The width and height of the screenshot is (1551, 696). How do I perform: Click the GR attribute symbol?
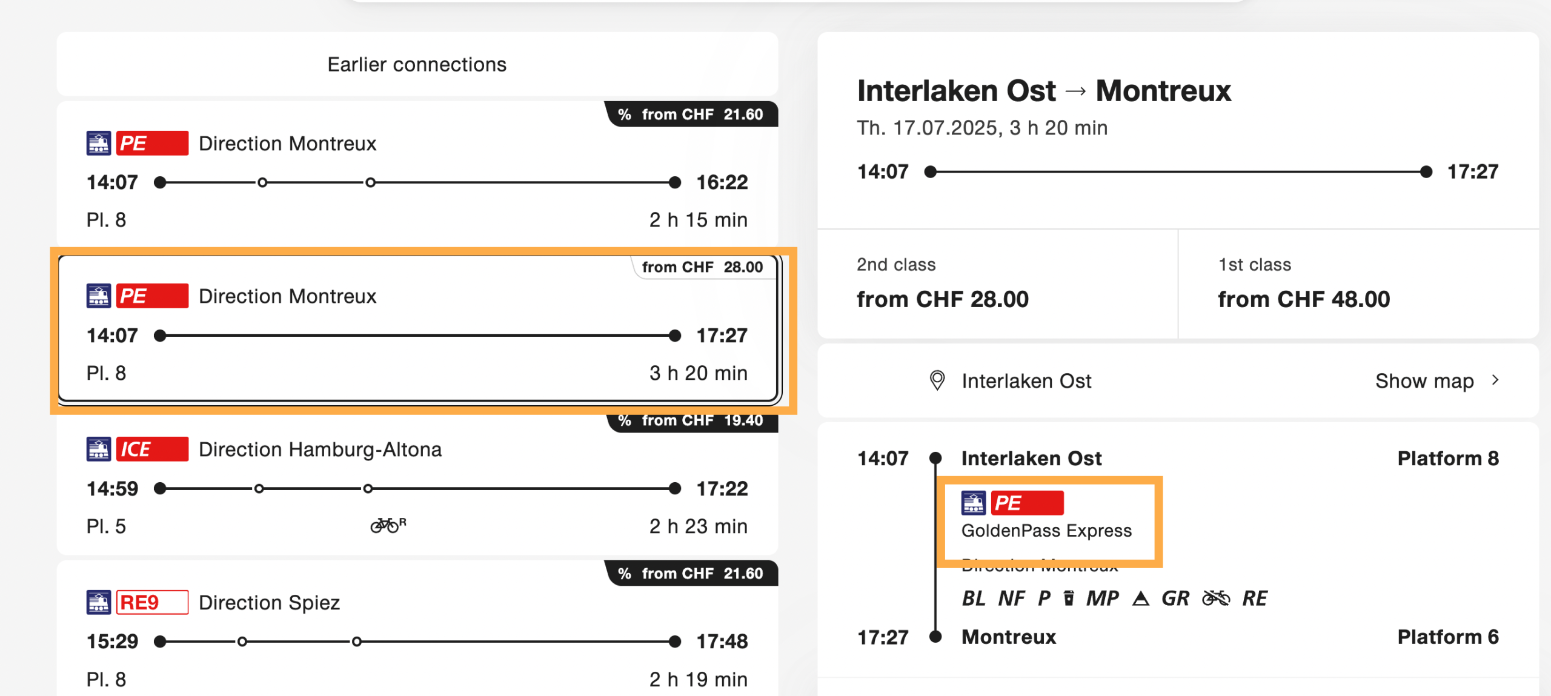coord(1175,598)
